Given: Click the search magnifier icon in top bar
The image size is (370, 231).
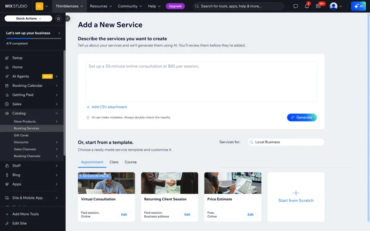Looking at the screenshot, I should coord(197,6).
